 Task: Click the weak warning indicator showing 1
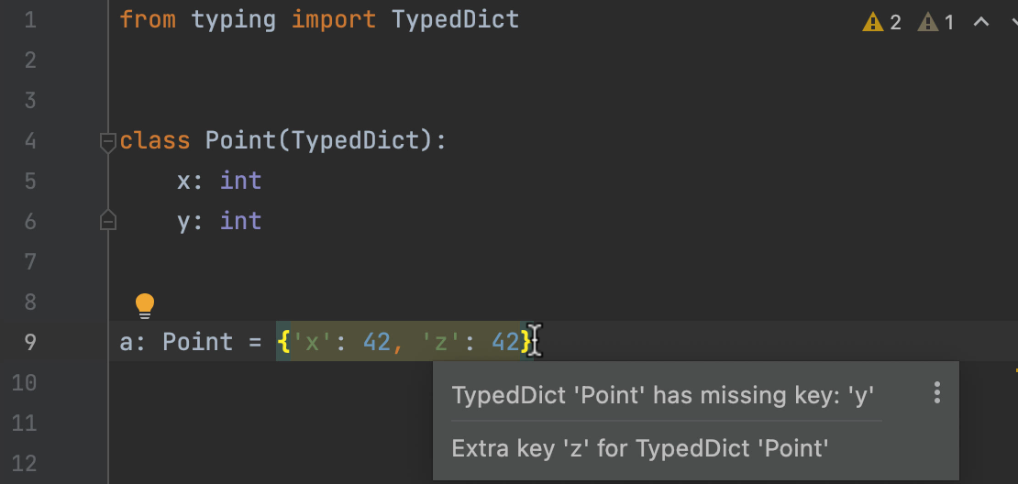(936, 22)
